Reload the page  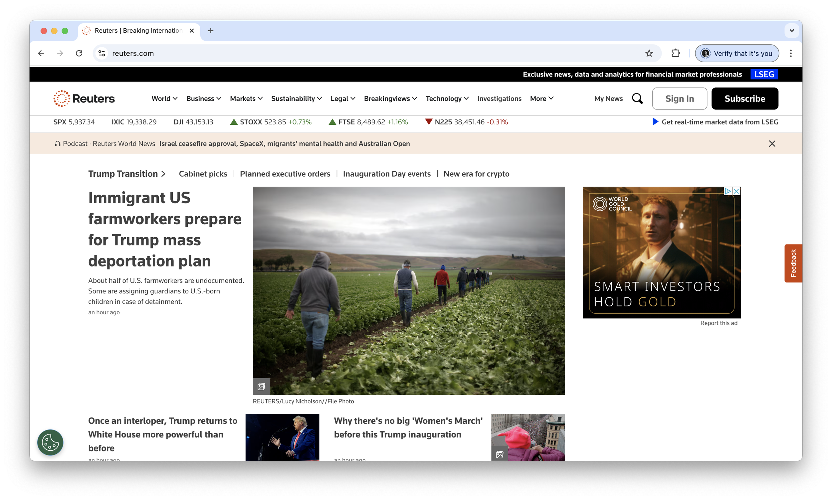coord(80,53)
